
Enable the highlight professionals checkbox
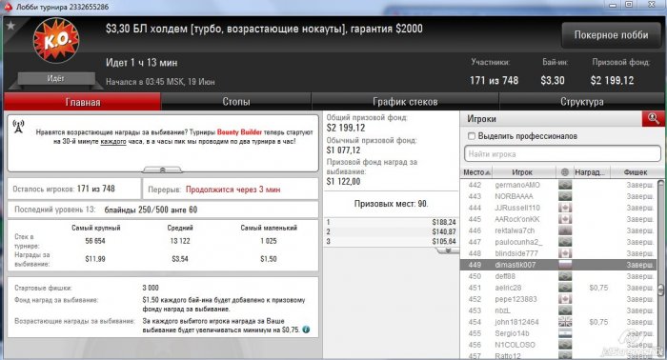472,136
